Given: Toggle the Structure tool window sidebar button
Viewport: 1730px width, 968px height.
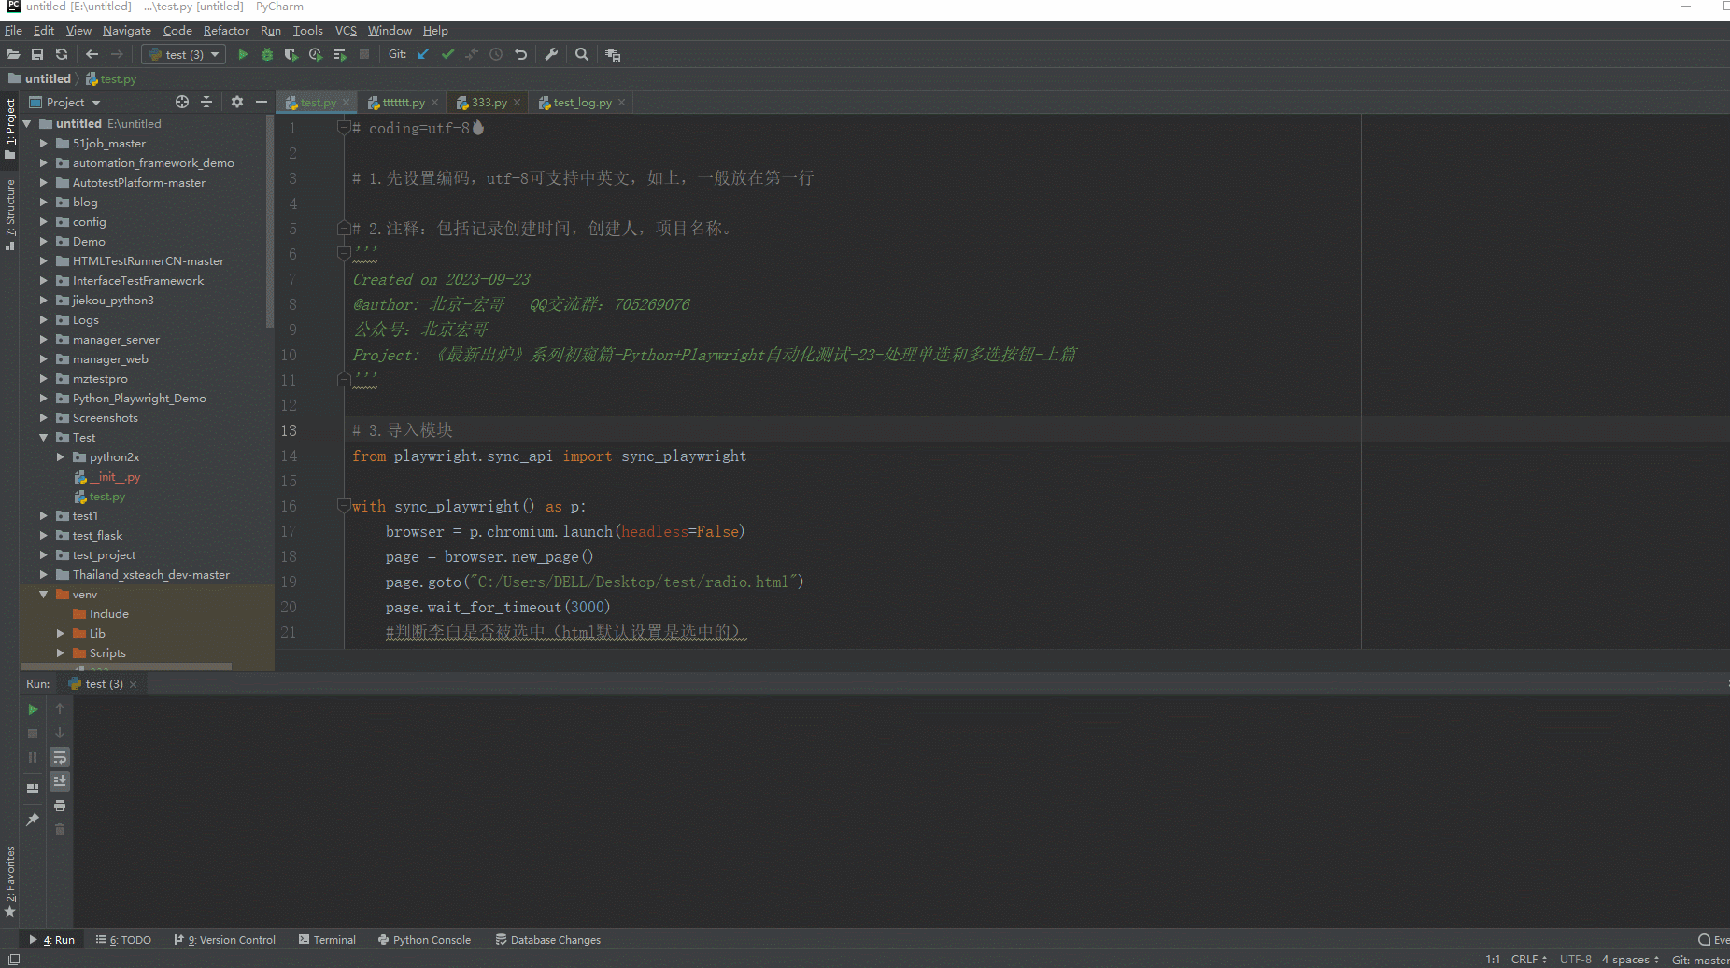Looking at the screenshot, I should tap(9, 215).
